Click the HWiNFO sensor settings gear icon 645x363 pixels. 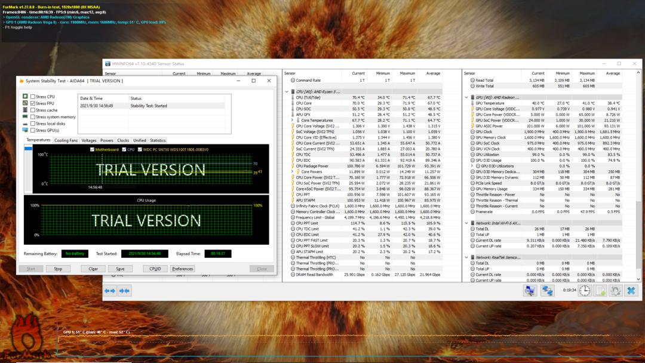coord(615,291)
